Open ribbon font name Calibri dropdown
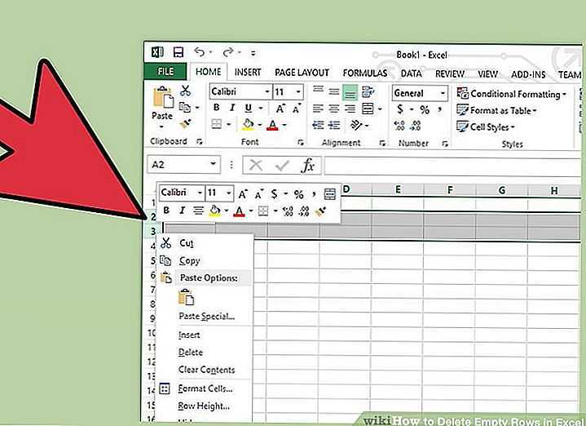 pyautogui.click(x=267, y=91)
